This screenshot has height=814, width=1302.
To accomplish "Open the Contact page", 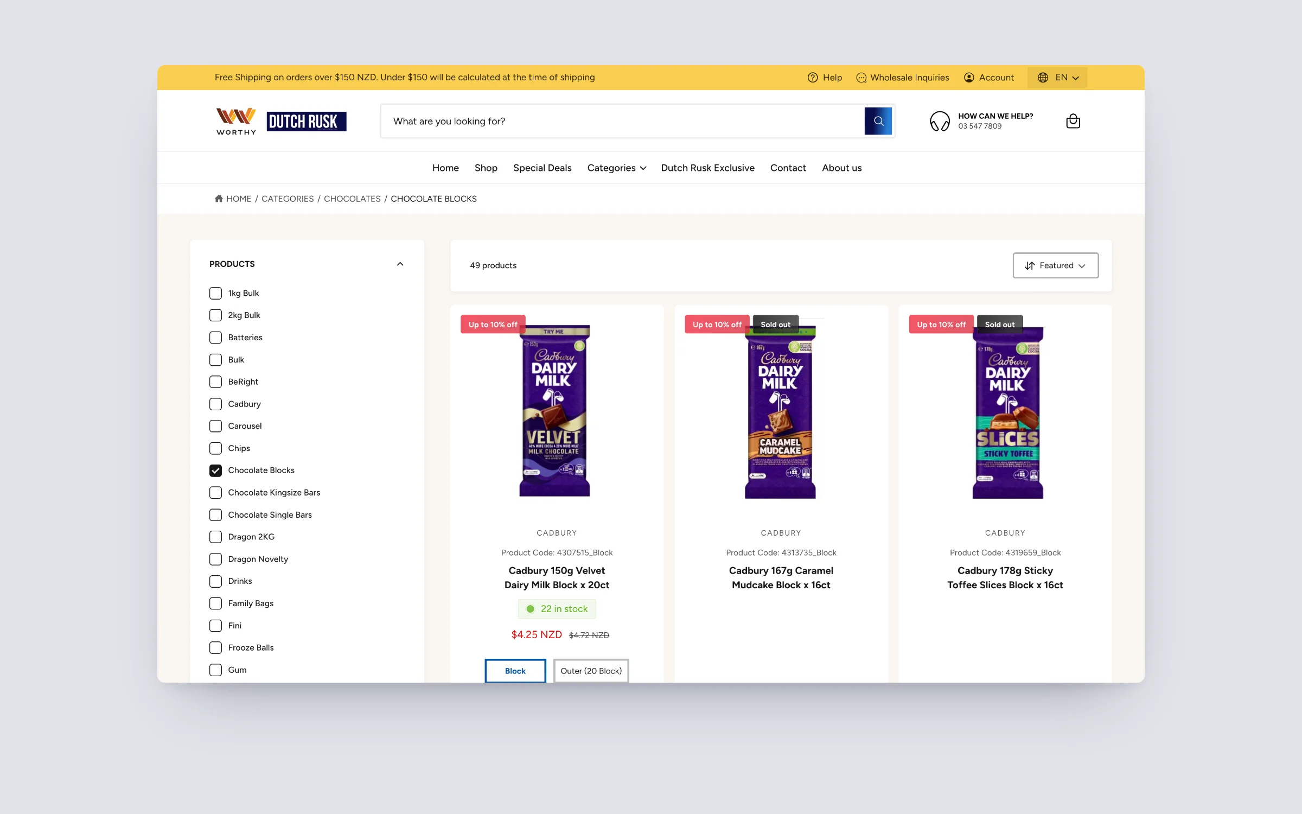I will (x=788, y=168).
